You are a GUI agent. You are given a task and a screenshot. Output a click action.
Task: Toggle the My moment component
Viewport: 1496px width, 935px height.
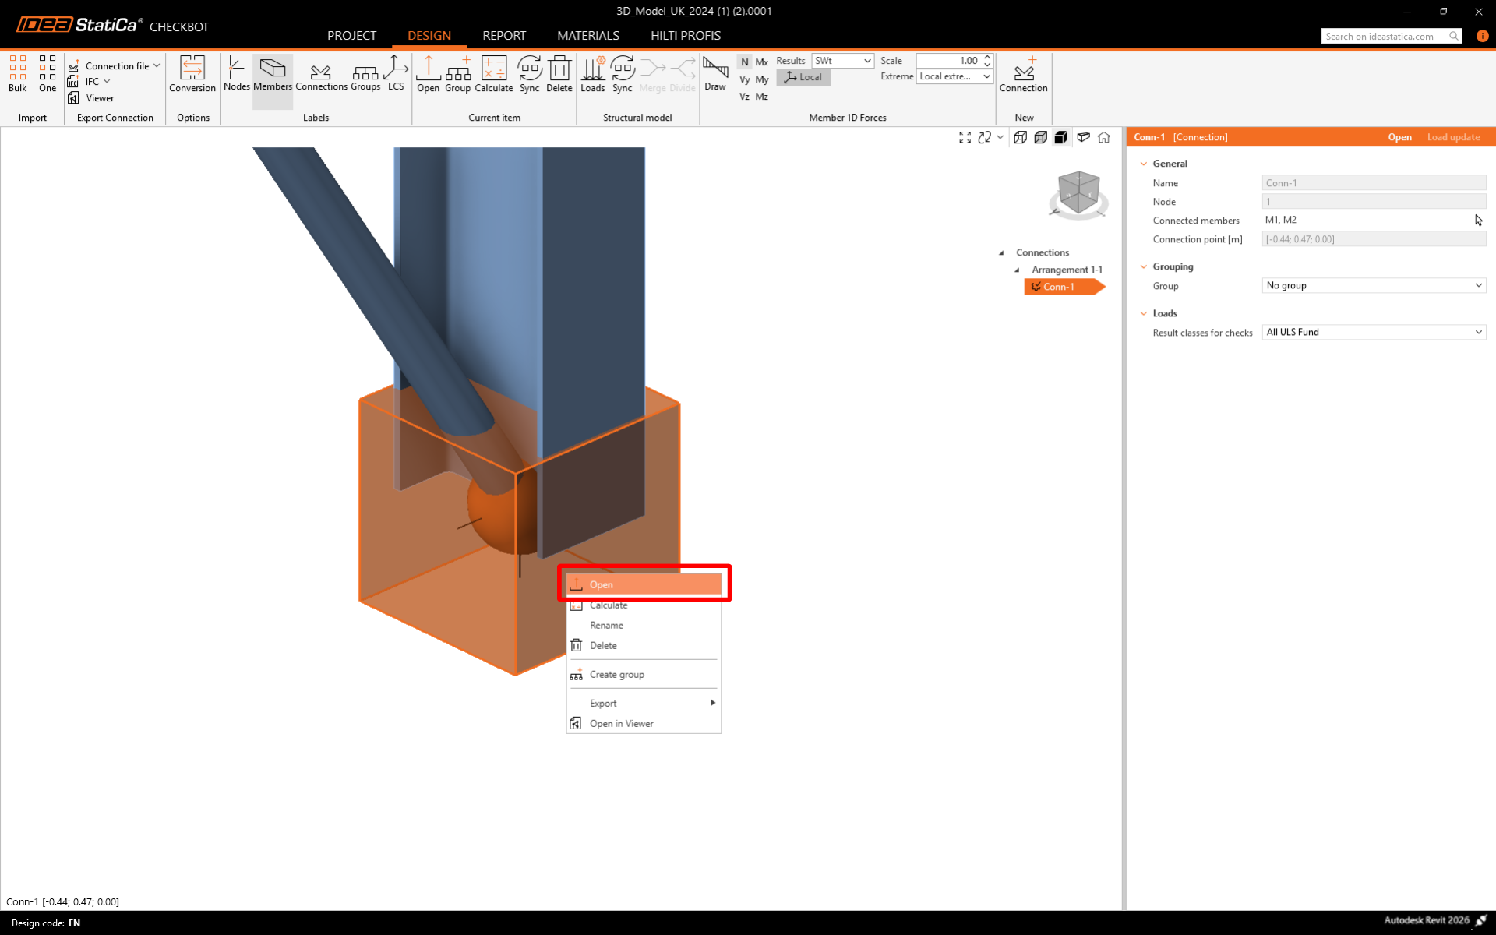[x=761, y=79]
